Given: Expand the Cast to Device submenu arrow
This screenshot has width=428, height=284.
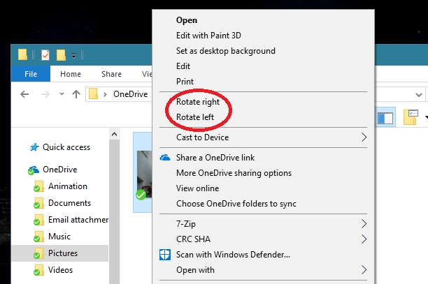Looking at the screenshot, I should (364, 137).
